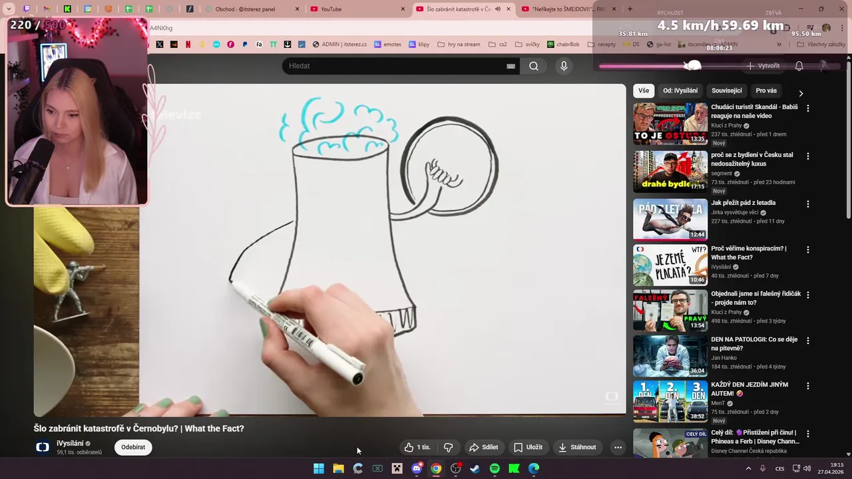The width and height of the screenshot is (852, 479).
Task: Open 'proč se z bydlení v Česku' thumbnail
Action: tap(670, 172)
